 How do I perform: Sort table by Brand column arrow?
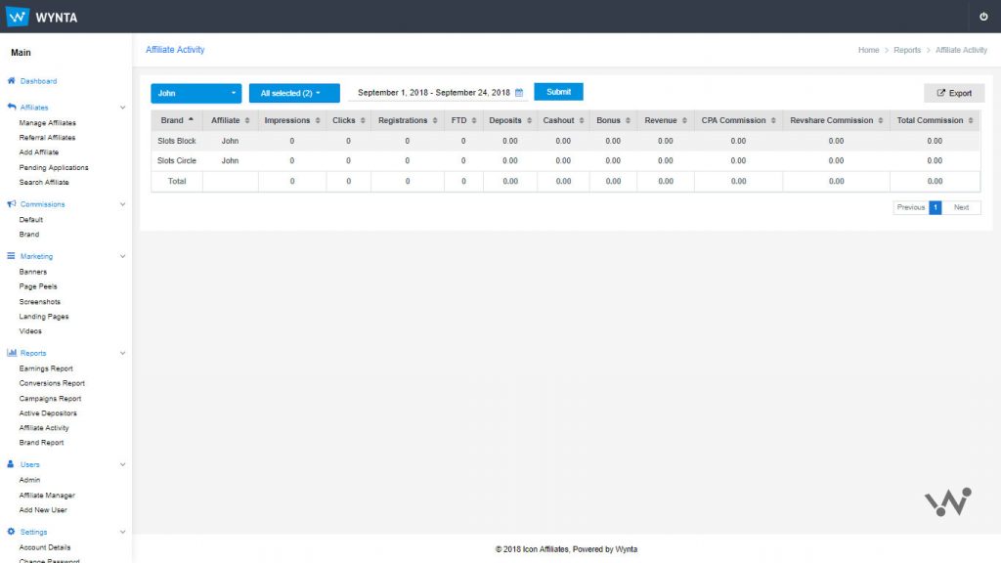point(191,119)
